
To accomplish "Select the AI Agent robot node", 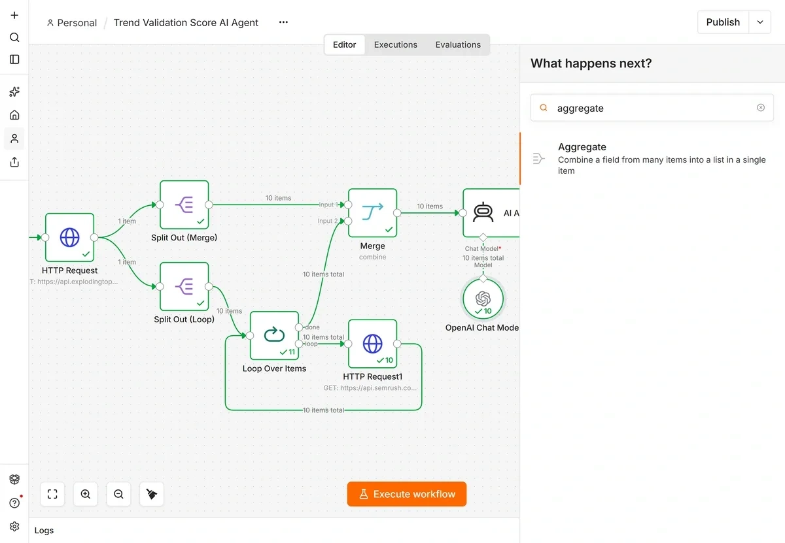I will [x=491, y=213].
